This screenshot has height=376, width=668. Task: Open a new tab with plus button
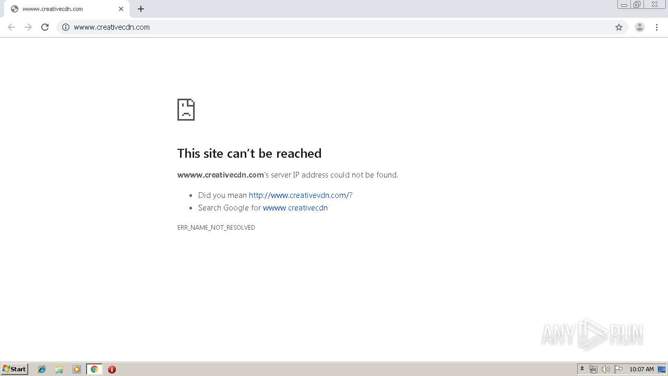141,9
